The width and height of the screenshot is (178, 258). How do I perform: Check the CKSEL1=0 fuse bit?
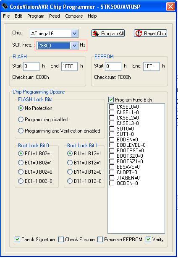click(112, 112)
